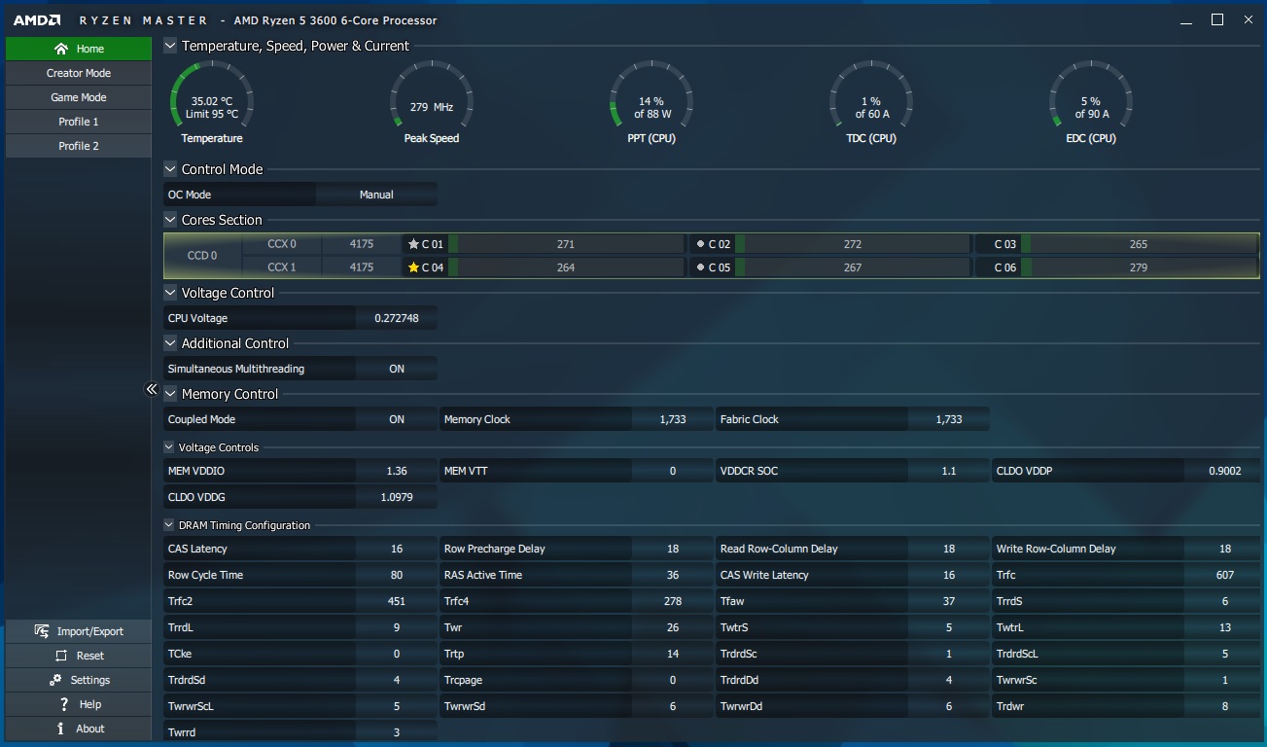Click the Reset button label
This screenshot has width=1267, height=747.
pyautogui.click(x=90, y=656)
